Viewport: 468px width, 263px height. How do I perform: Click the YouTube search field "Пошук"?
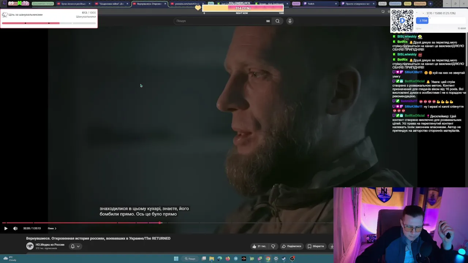click(x=219, y=21)
